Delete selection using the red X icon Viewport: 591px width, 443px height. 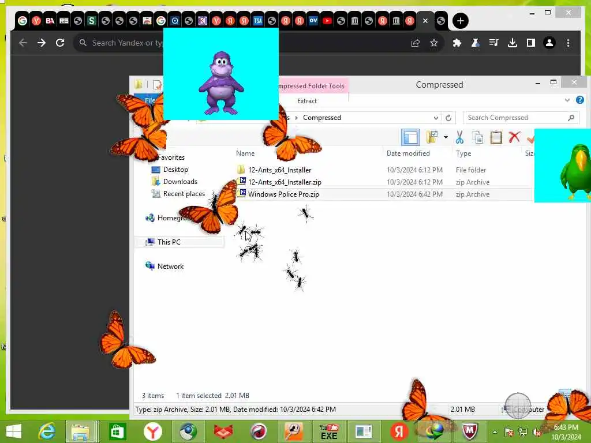tap(514, 137)
